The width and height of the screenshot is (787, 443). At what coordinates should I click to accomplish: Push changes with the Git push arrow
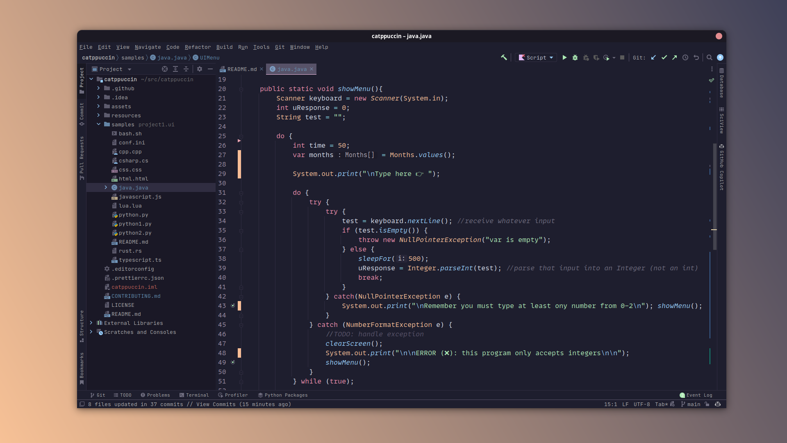tap(675, 57)
